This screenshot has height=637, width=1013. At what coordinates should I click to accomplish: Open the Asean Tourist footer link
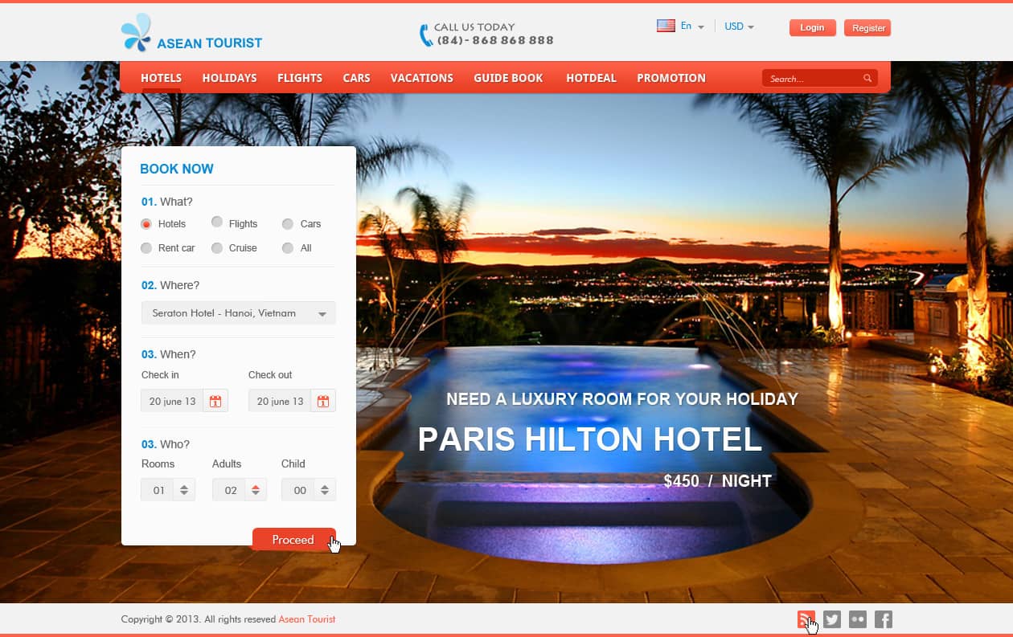(x=307, y=619)
